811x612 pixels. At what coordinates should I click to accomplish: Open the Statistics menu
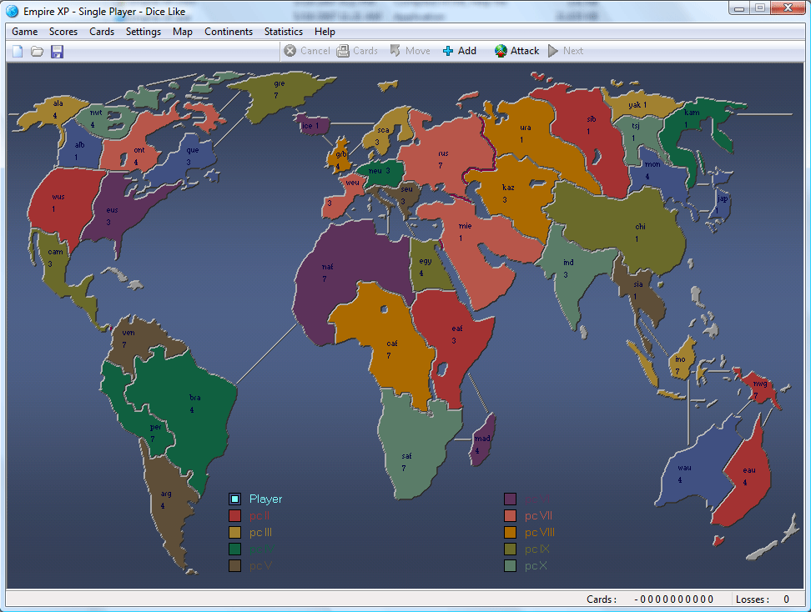point(283,32)
